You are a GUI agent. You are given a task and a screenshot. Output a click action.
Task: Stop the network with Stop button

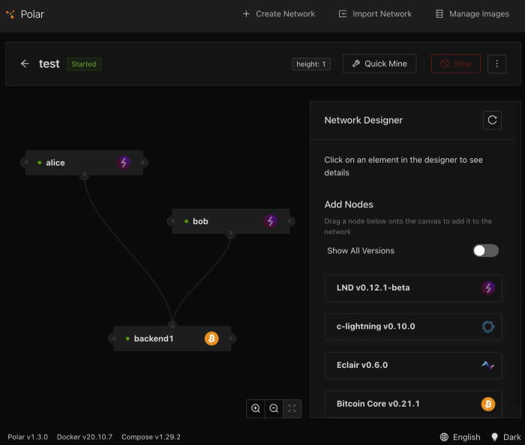click(x=456, y=64)
